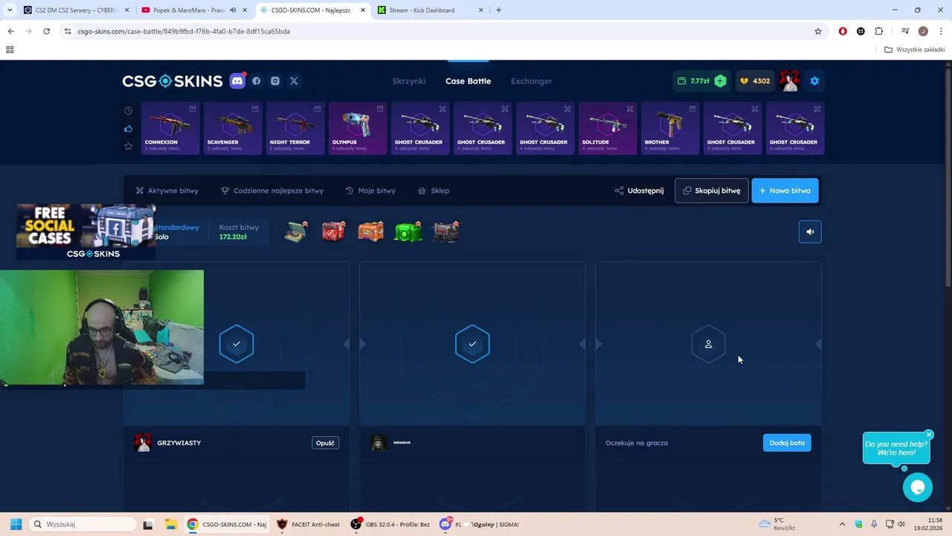Open the Skrzynki navigation tab
Image resolution: width=952 pixels, height=536 pixels.
[x=409, y=81]
